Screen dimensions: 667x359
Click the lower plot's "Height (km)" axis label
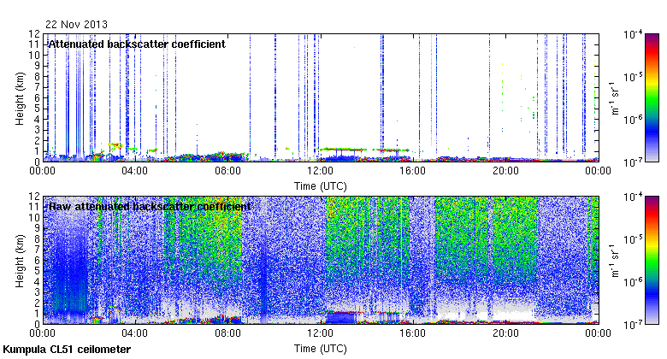coord(20,261)
